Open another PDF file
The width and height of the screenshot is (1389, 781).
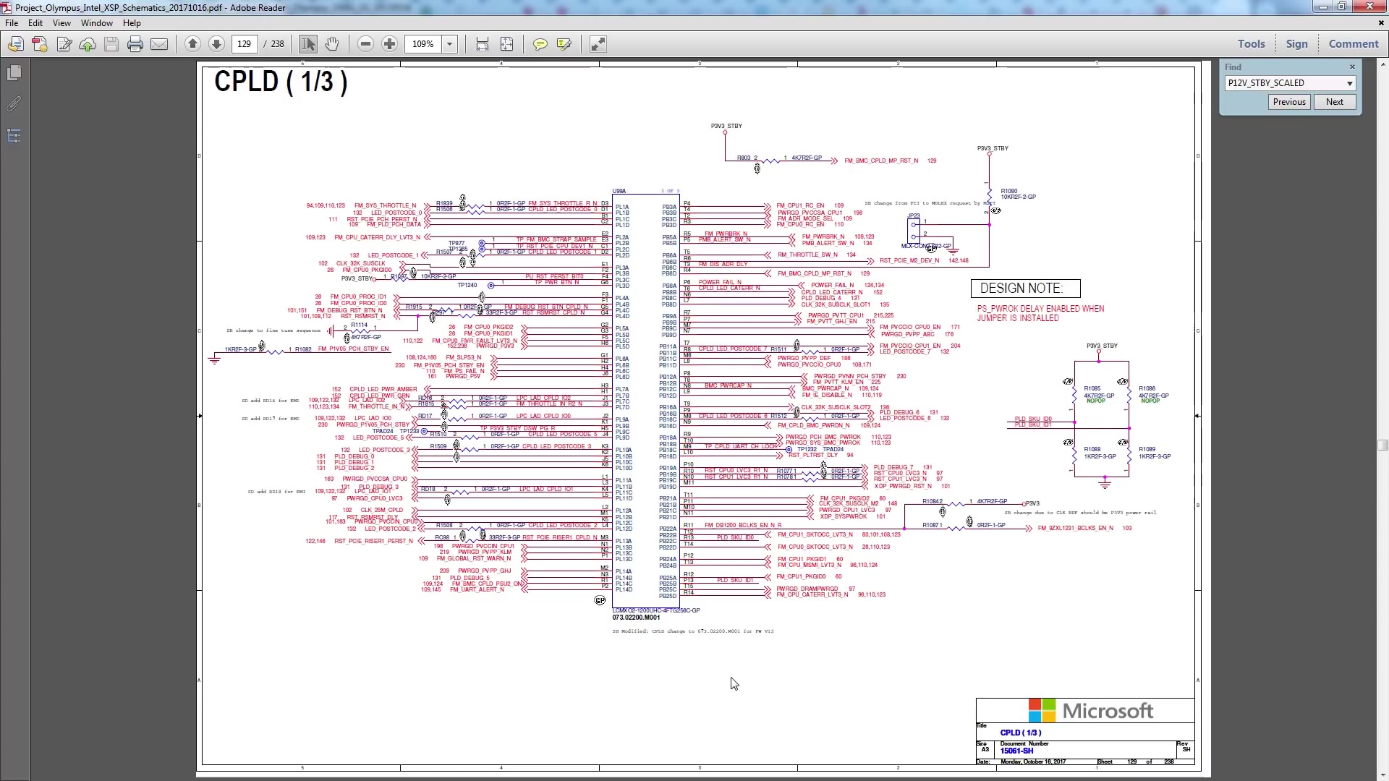[x=15, y=44]
